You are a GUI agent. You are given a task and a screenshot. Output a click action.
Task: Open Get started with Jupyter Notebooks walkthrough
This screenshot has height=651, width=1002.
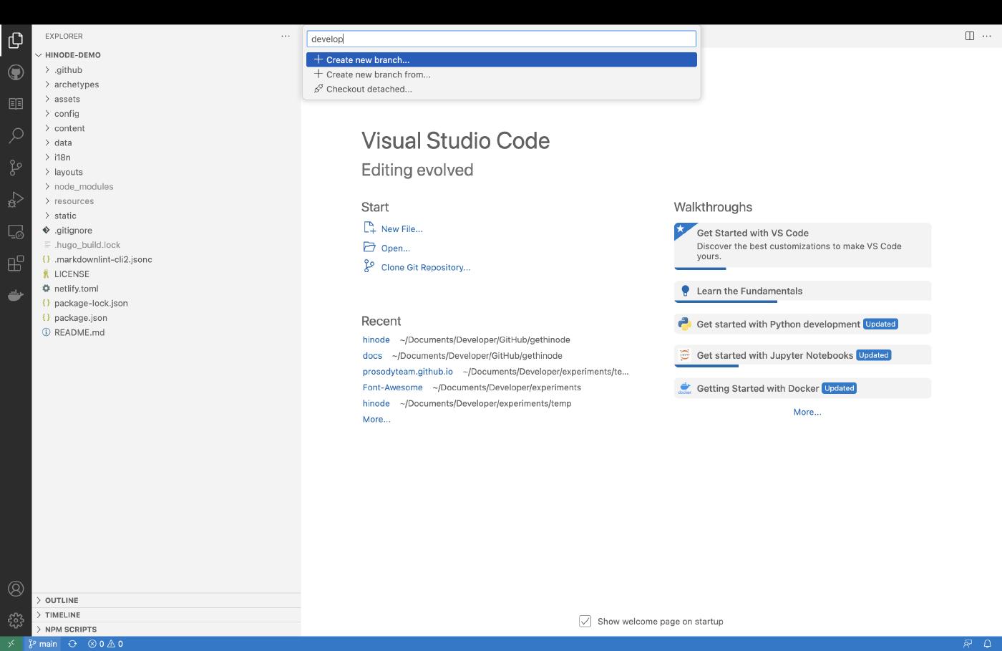(x=802, y=355)
